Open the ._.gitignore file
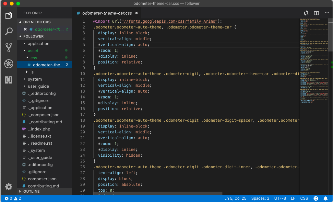Image resolution: width=333 pixels, height=202 pixels. click(44, 100)
